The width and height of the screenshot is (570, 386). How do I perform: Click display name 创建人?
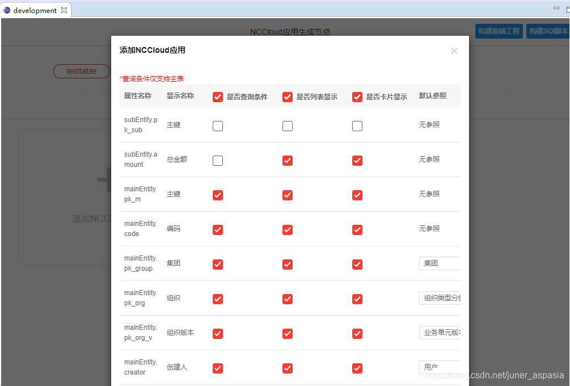pyautogui.click(x=177, y=367)
